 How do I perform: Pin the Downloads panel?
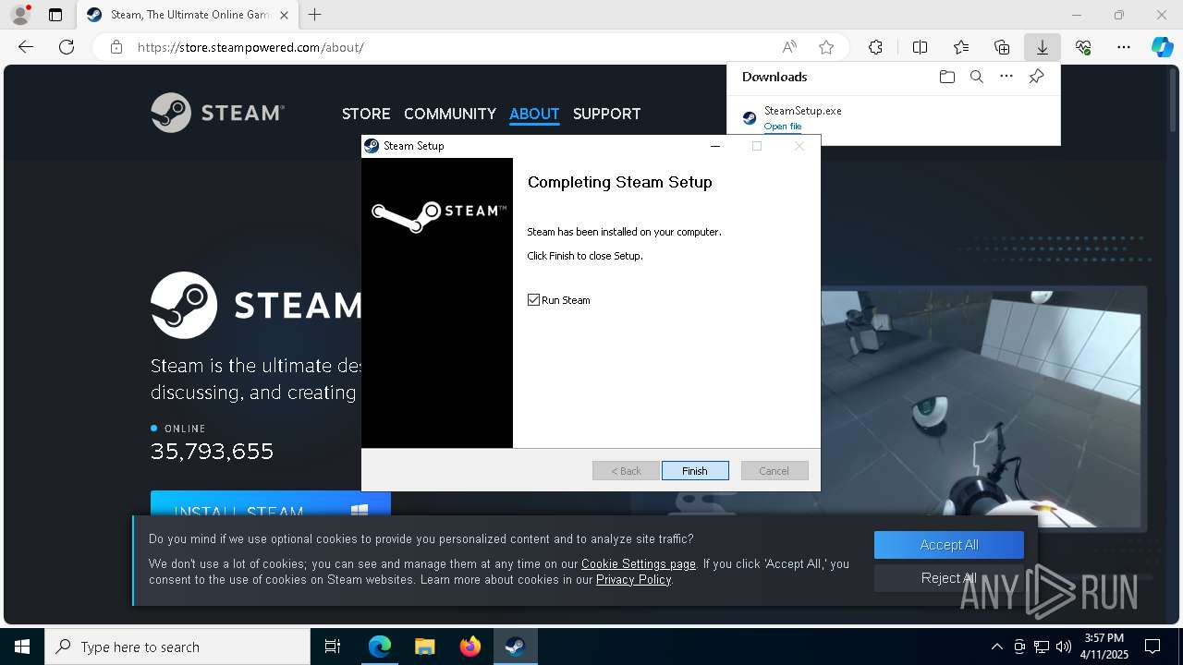pyautogui.click(x=1036, y=77)
